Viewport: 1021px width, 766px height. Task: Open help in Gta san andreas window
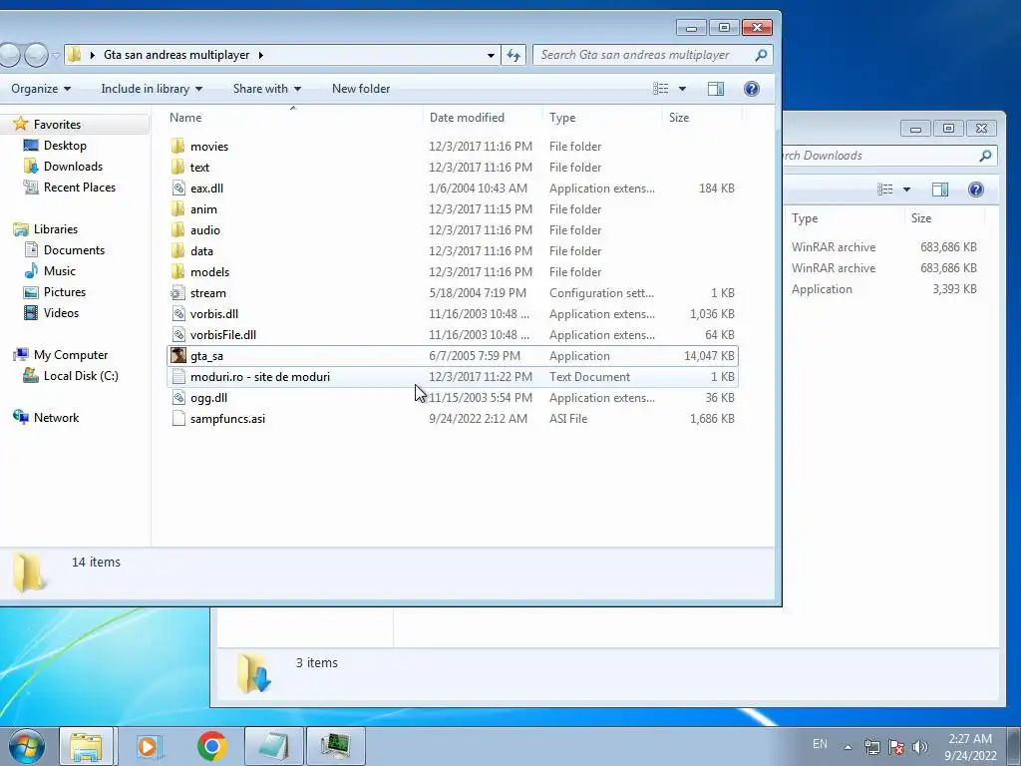(x=752, y=89)
